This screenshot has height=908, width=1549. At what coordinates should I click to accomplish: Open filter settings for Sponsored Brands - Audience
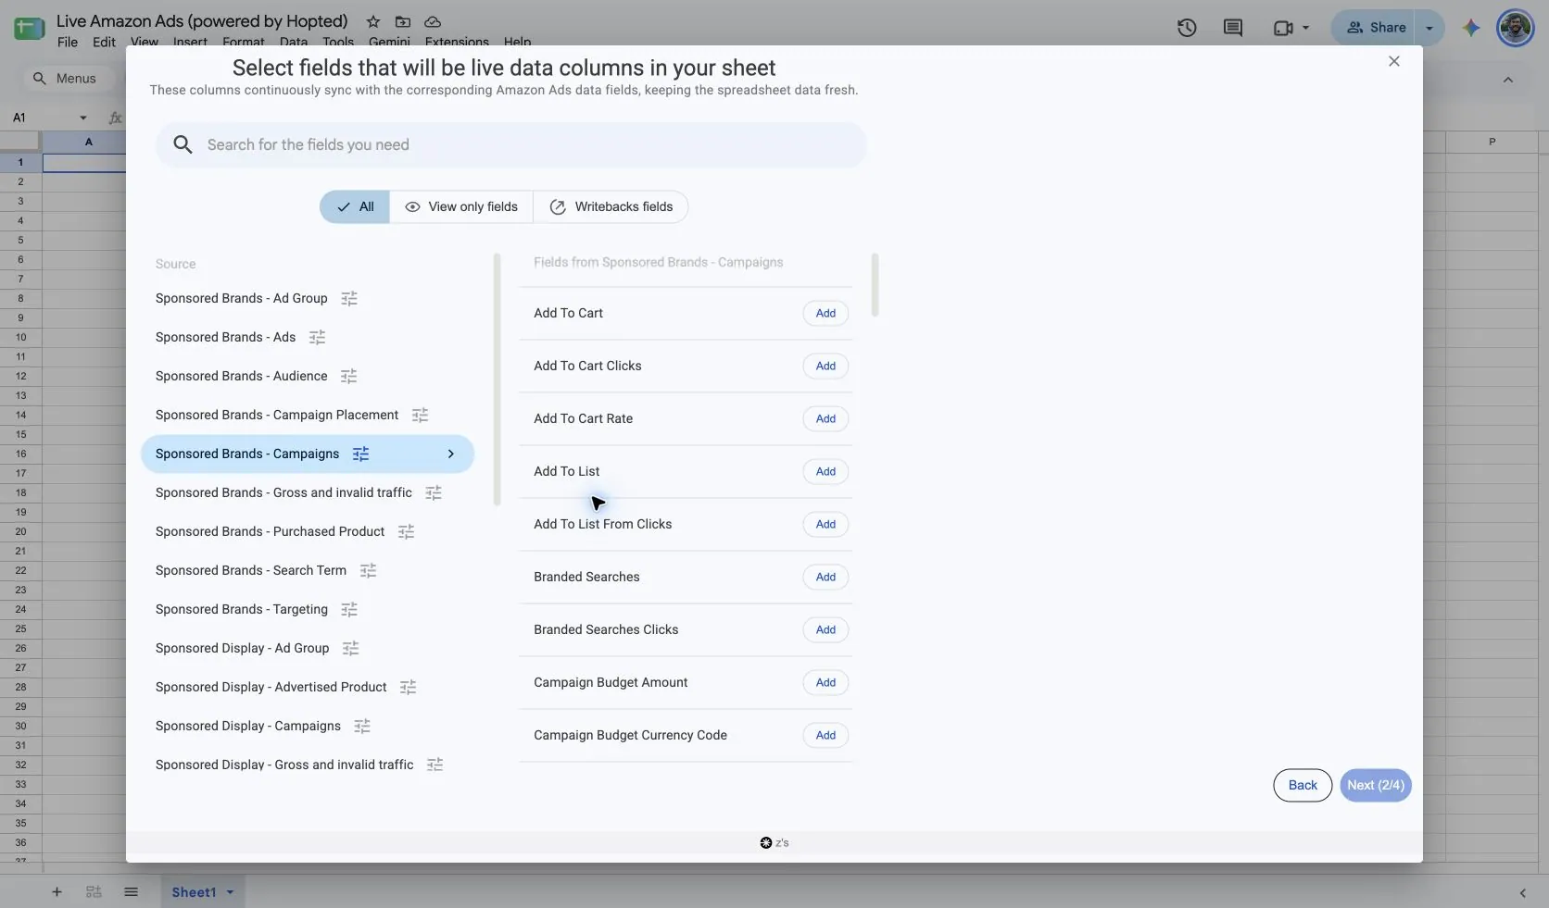[x=348, y=377]
